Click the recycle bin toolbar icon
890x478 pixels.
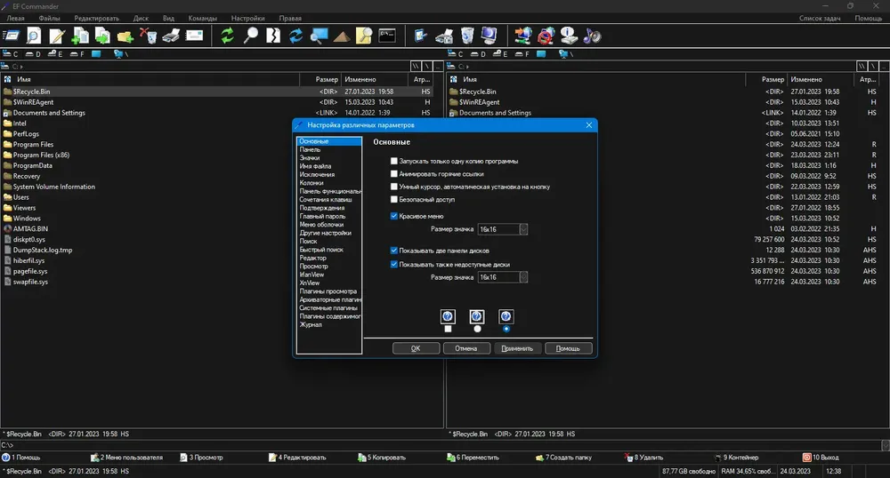(x=467, y=36)
